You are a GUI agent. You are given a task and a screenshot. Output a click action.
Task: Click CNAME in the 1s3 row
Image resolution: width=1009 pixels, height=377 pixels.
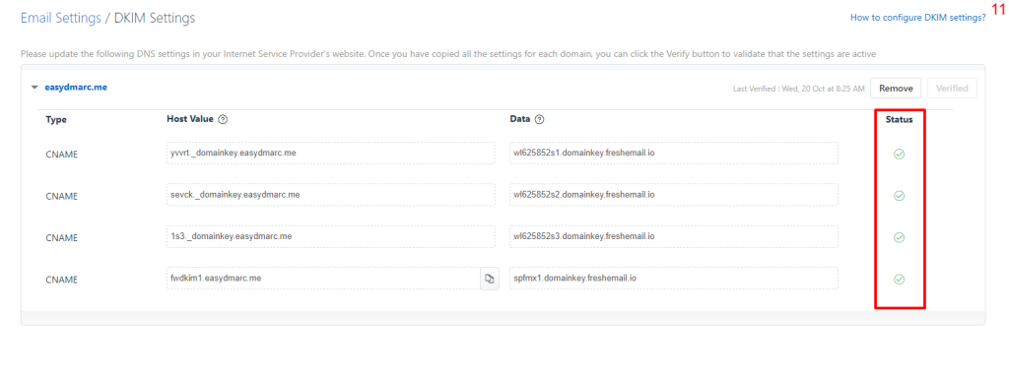(62, 238)
